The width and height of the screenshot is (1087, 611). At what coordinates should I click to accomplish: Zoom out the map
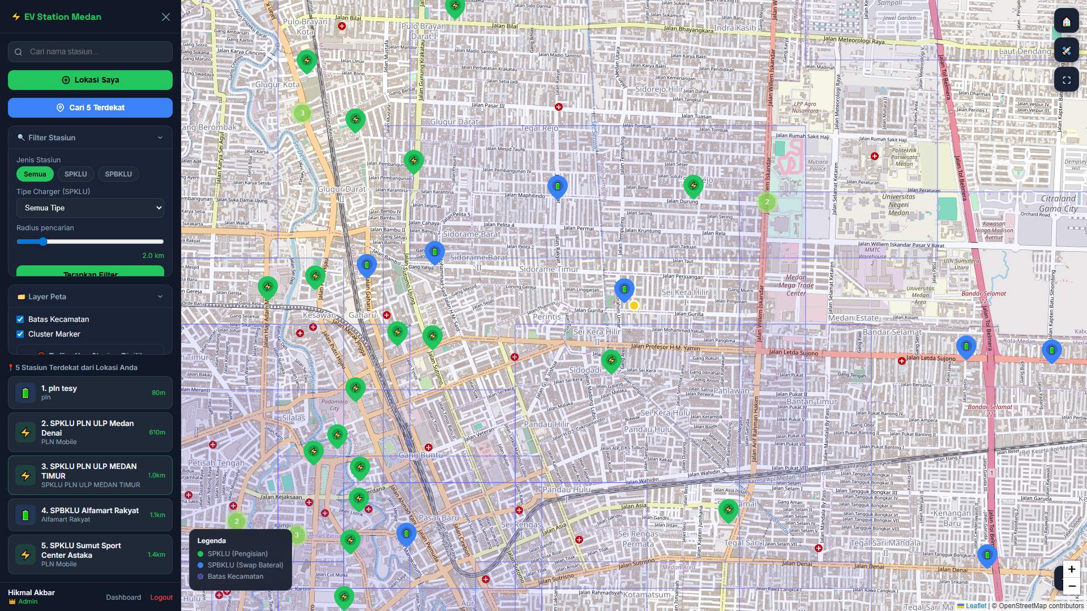(1071, 586)
